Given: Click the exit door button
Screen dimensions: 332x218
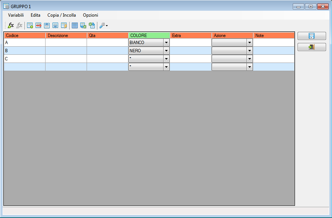Looking at the screenshot, I should tap(312, 47).
